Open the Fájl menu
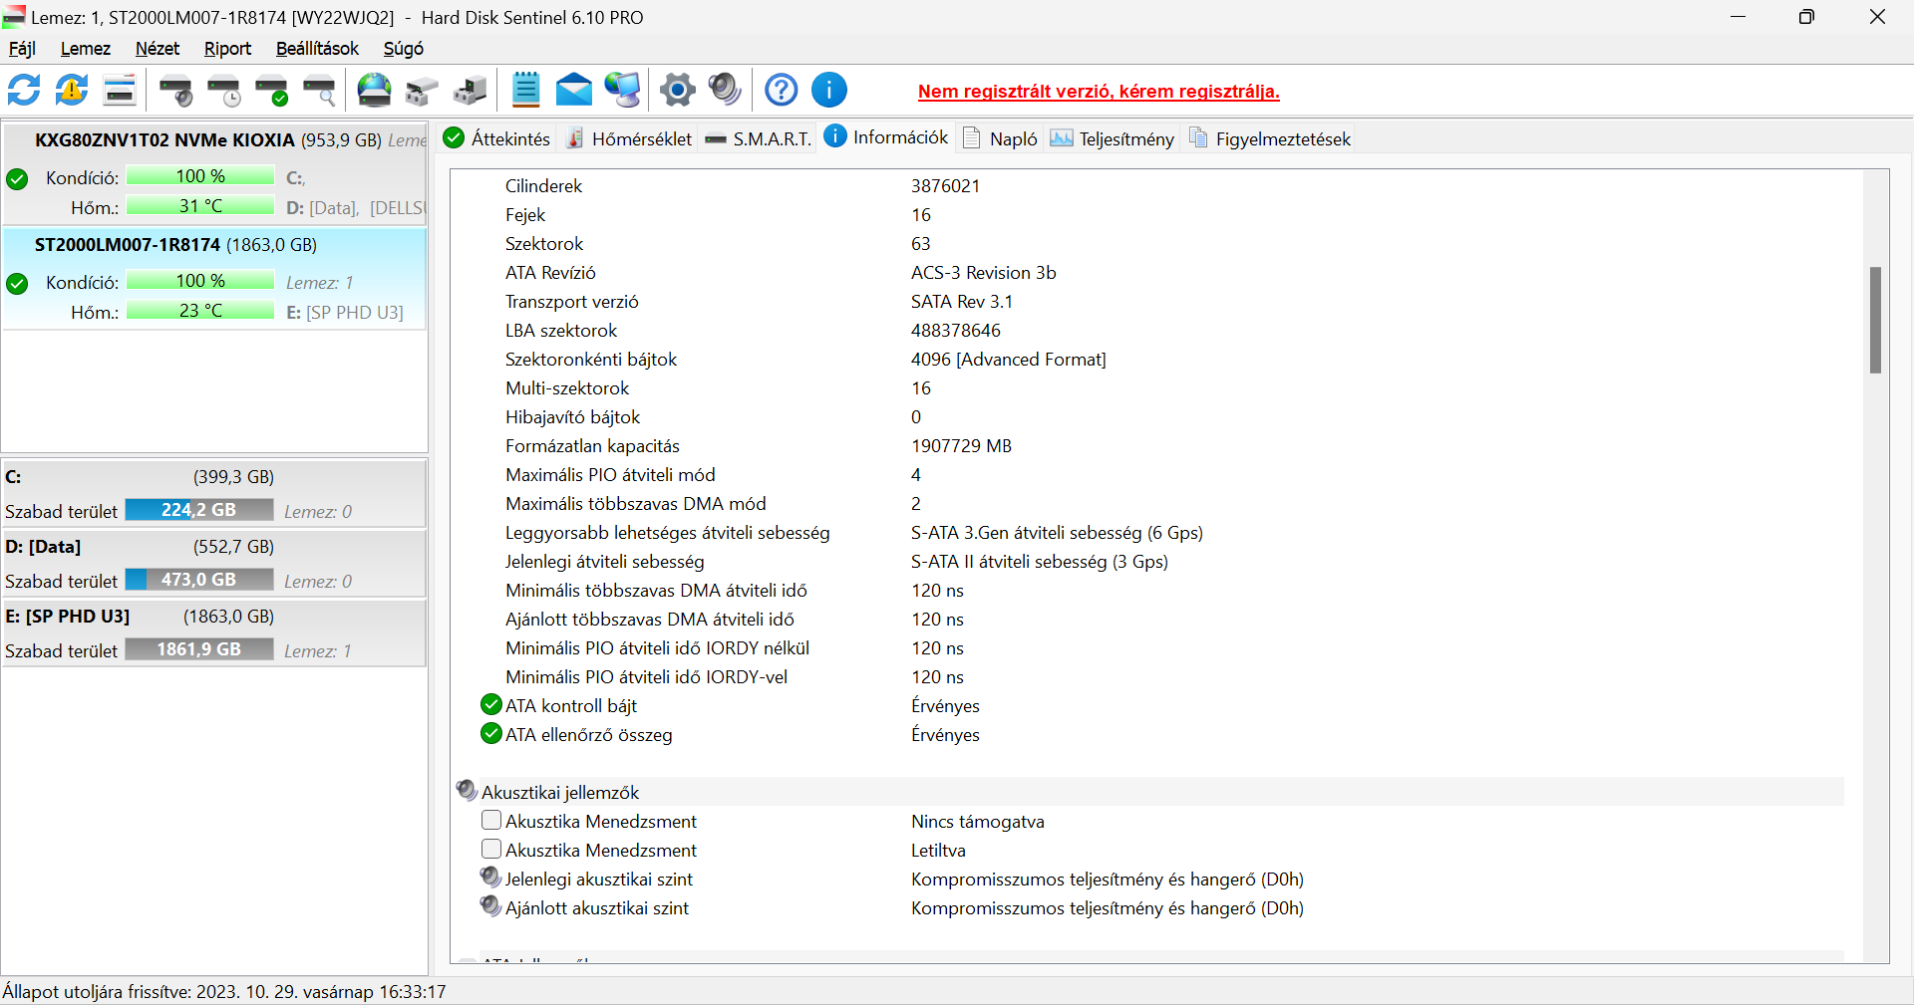Viewport: 1914px width, 1005px height. (x=22, y=48)
